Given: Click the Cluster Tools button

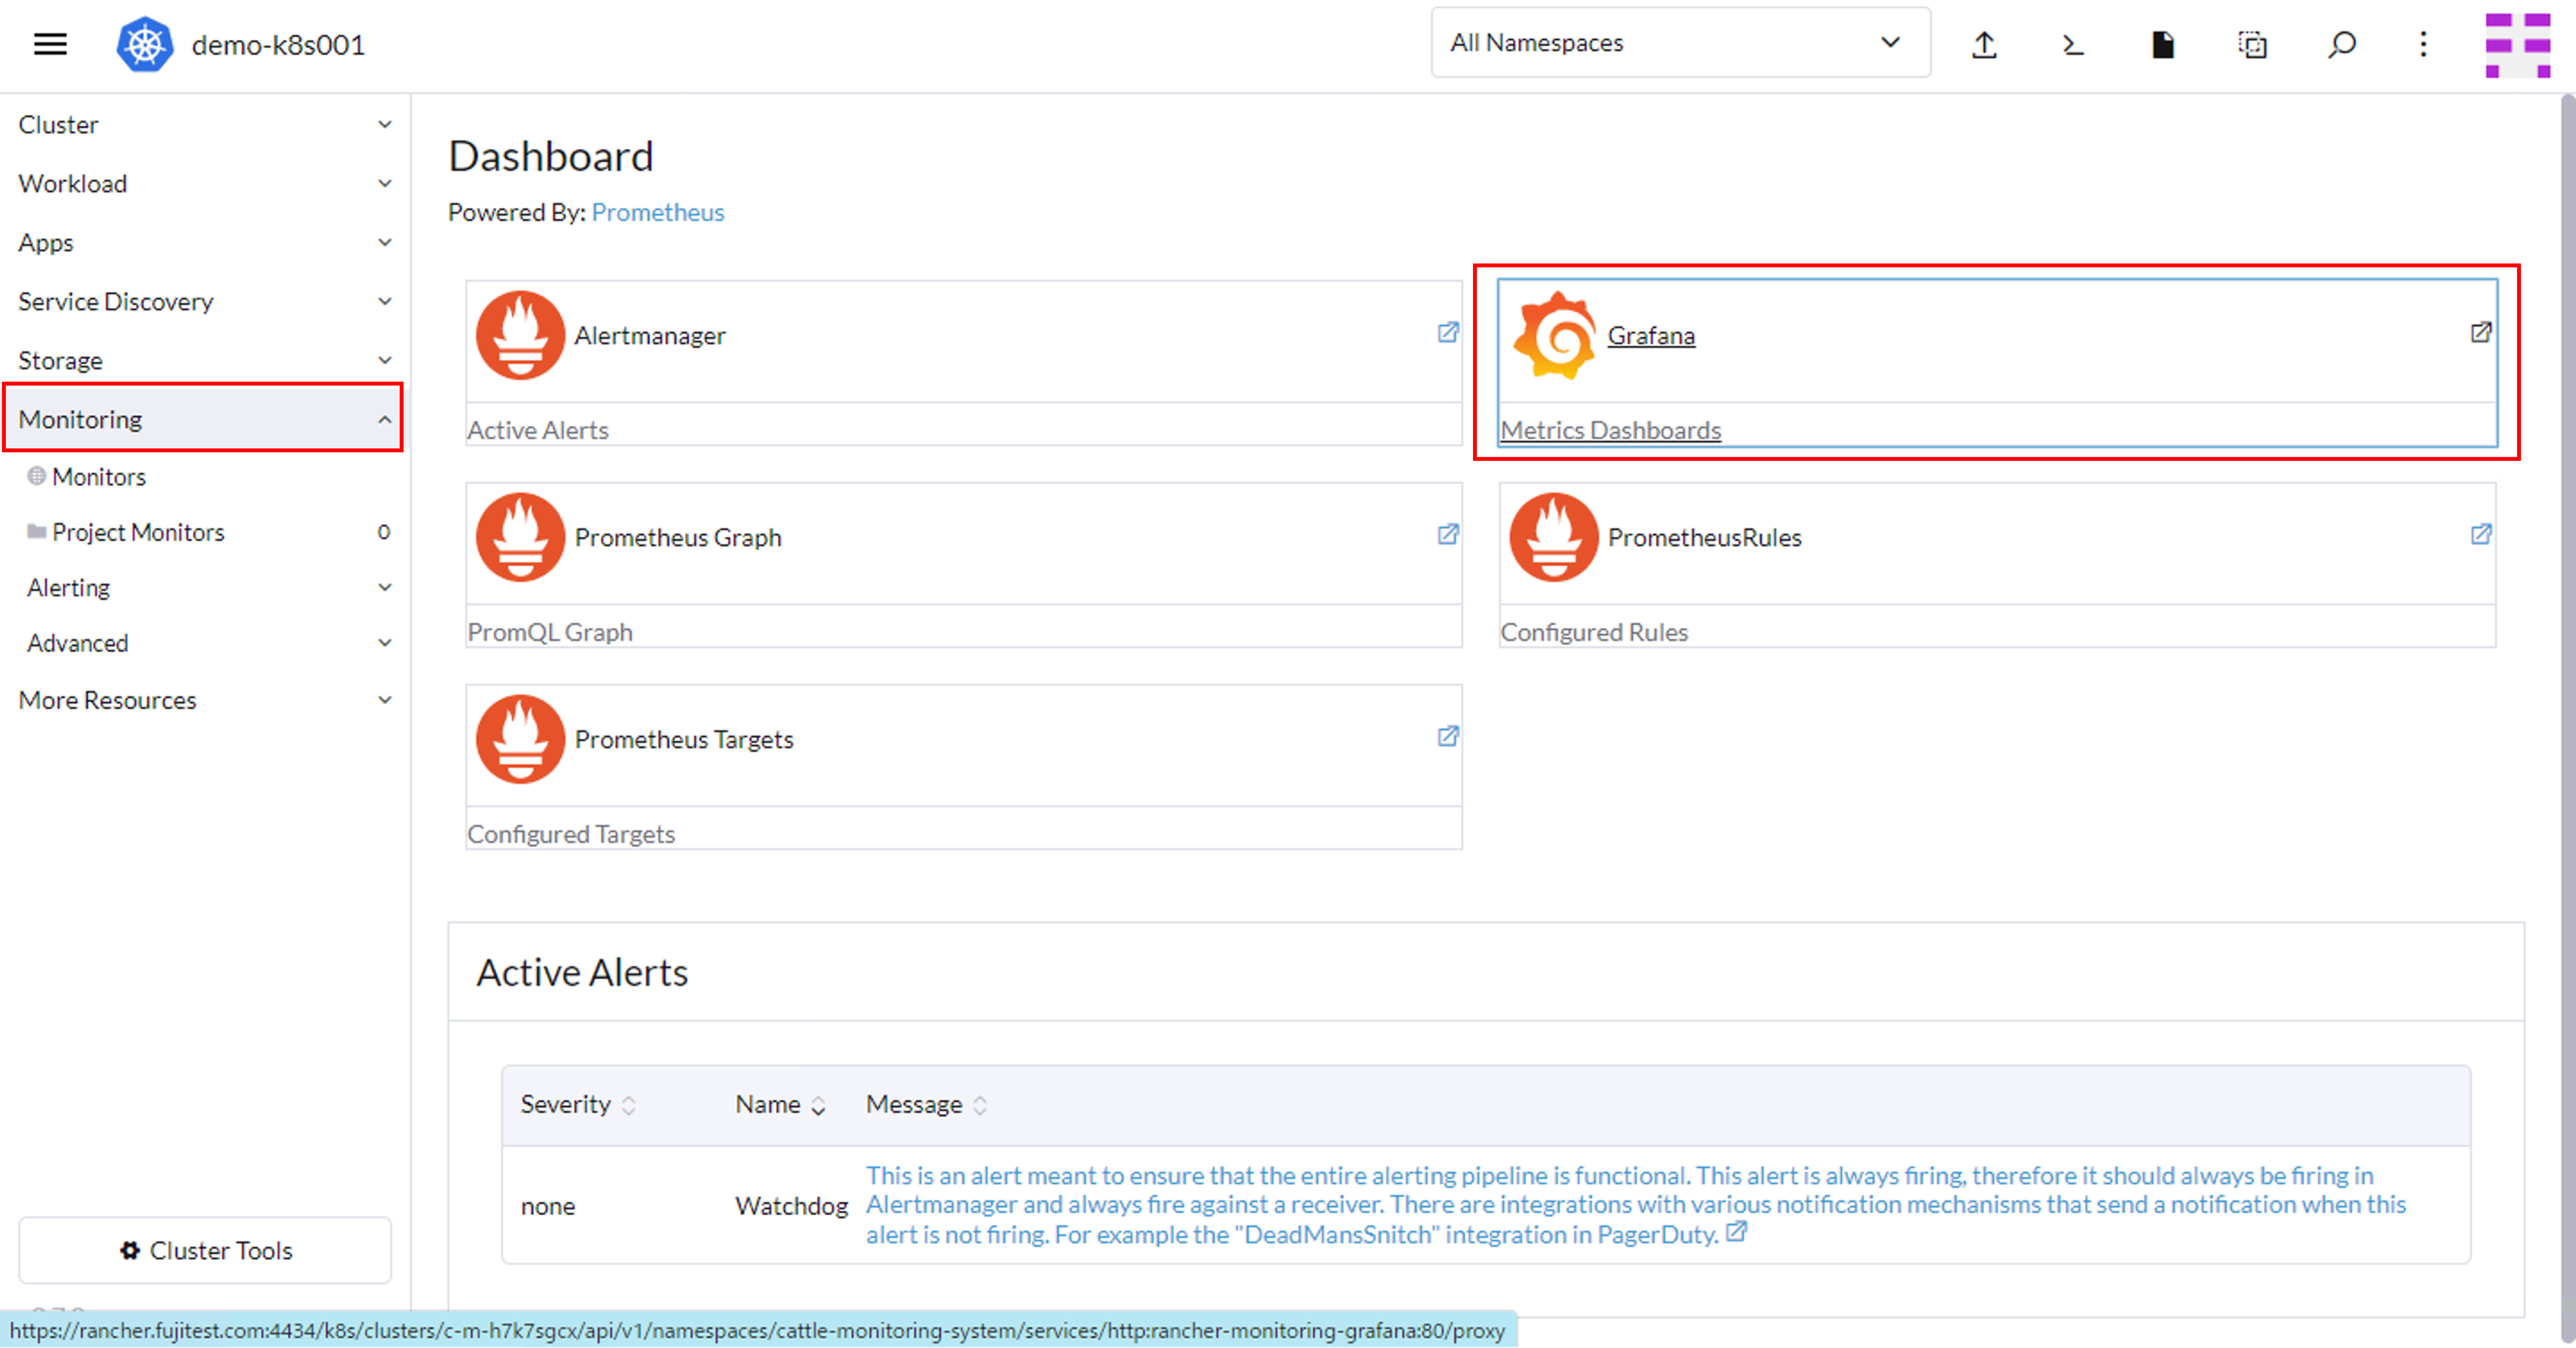Looking at the screenshot, I should tap(205, 1250).
